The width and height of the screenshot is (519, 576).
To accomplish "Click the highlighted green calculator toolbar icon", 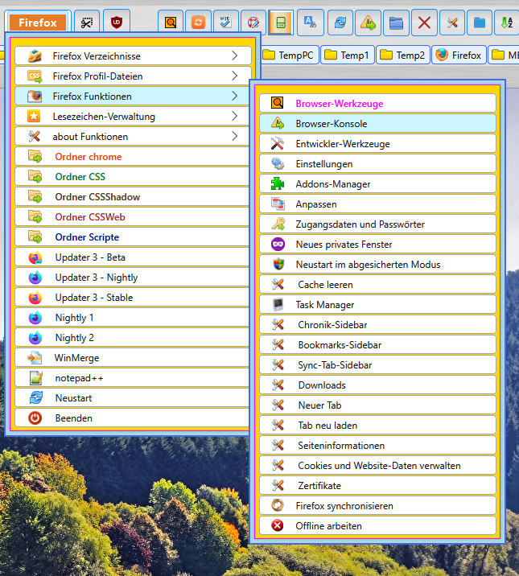I will 281,23.
